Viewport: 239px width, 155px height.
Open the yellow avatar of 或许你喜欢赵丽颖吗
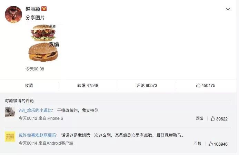point(10,137)
